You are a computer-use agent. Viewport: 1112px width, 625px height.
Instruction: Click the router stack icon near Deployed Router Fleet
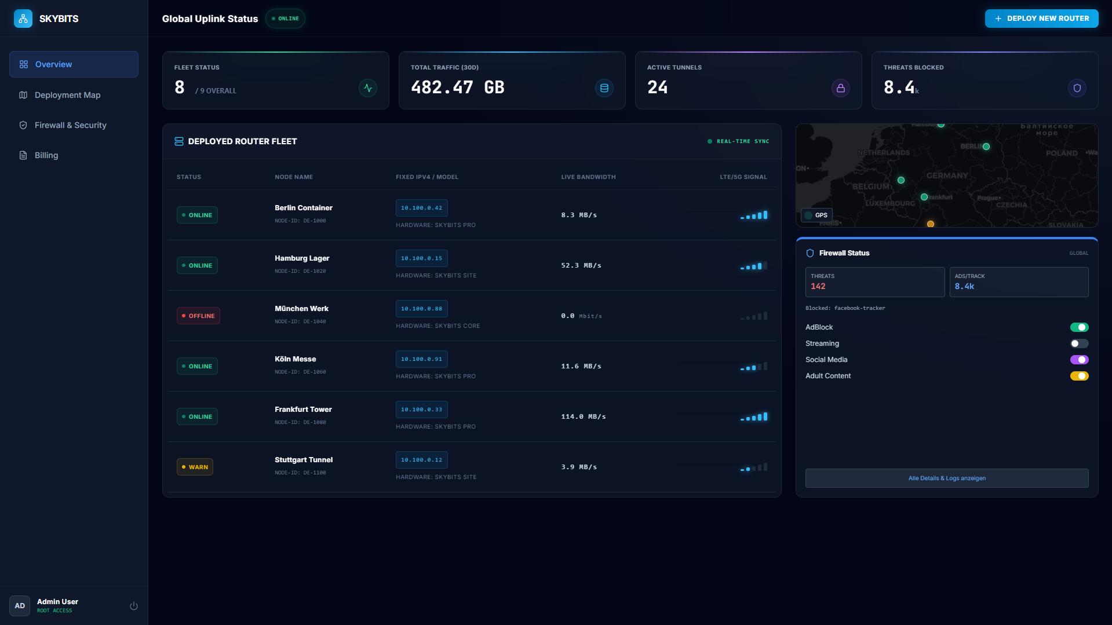pyautogui.click(x=178, y=141)
